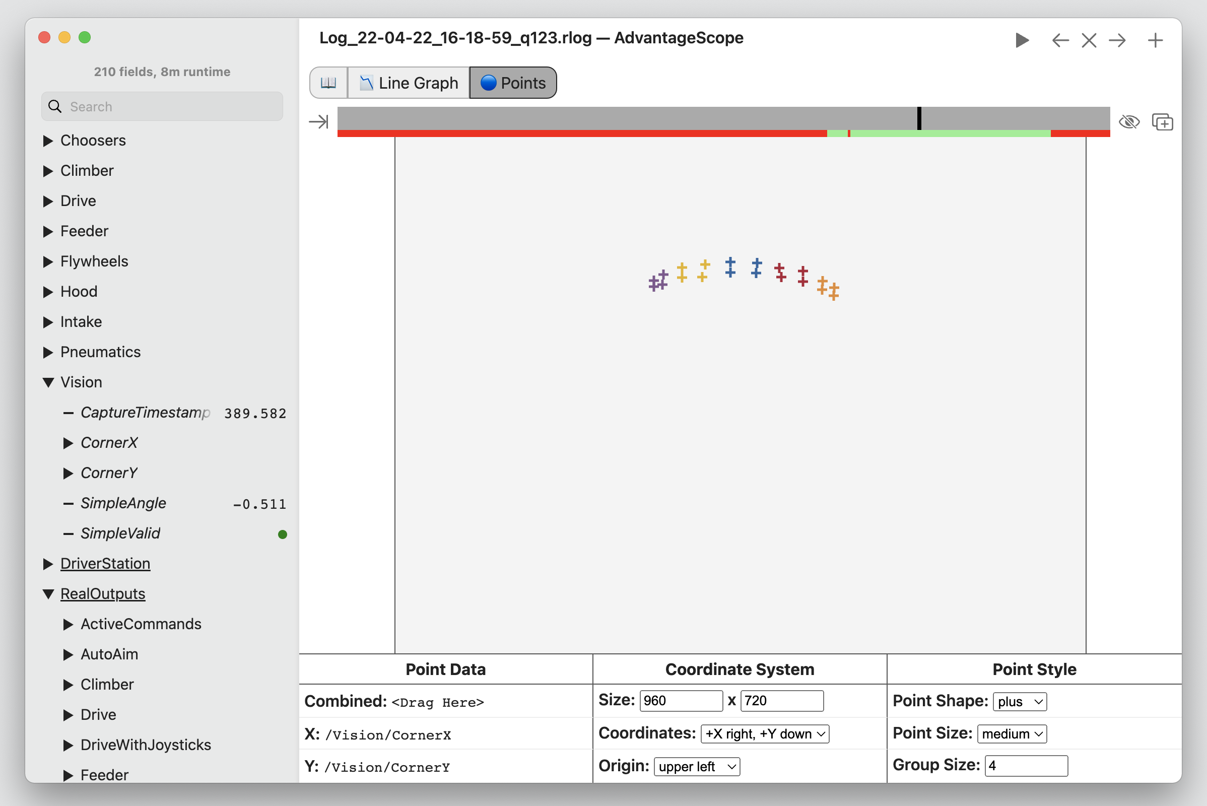Click the Combined drag-here field

pyautogui.click(x=438, y=702)
